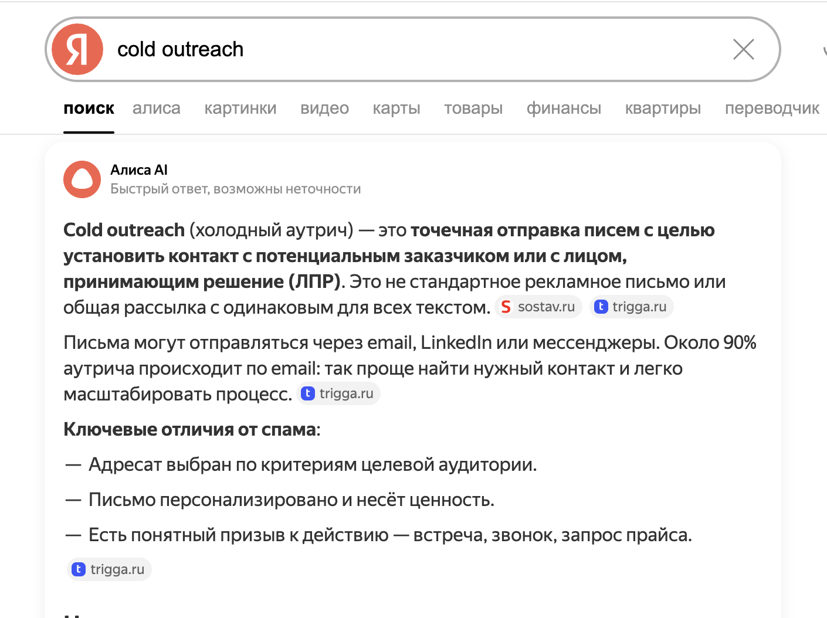Click the trigga.ru icon after the email paragraph

click(308, 393)
